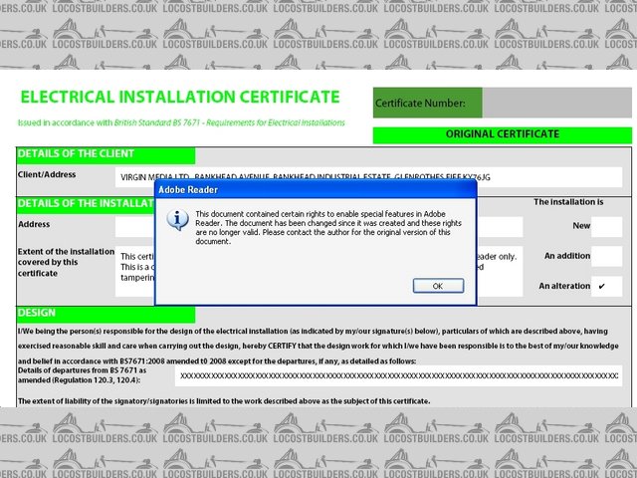Screen dimensions: 637x478
Task: Click the ORIGINAL CERTIFICATE green banner
Action: pos(502,134)
